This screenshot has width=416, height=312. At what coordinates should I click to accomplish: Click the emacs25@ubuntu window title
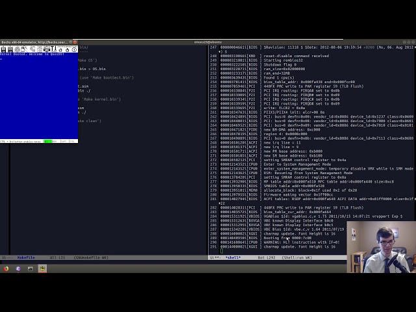point(208,42)
